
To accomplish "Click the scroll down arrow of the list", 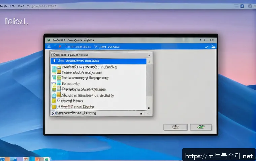I will [x=149, y=107].
